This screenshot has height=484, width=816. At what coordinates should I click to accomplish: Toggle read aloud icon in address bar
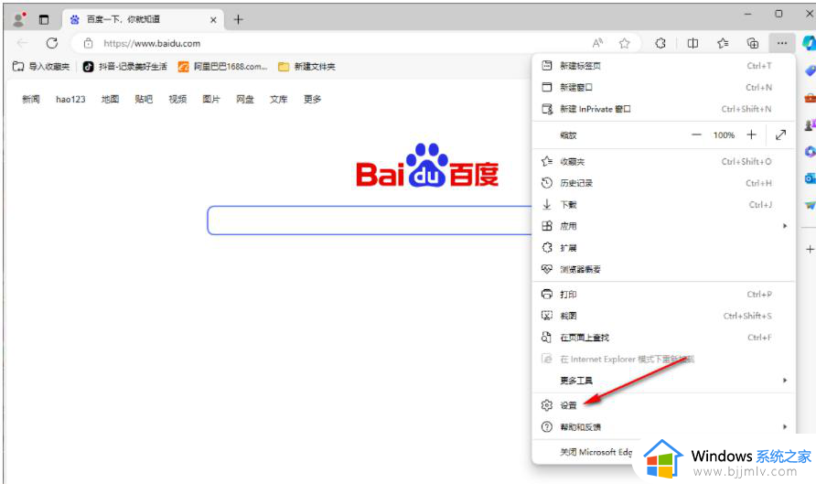(598, 43)
